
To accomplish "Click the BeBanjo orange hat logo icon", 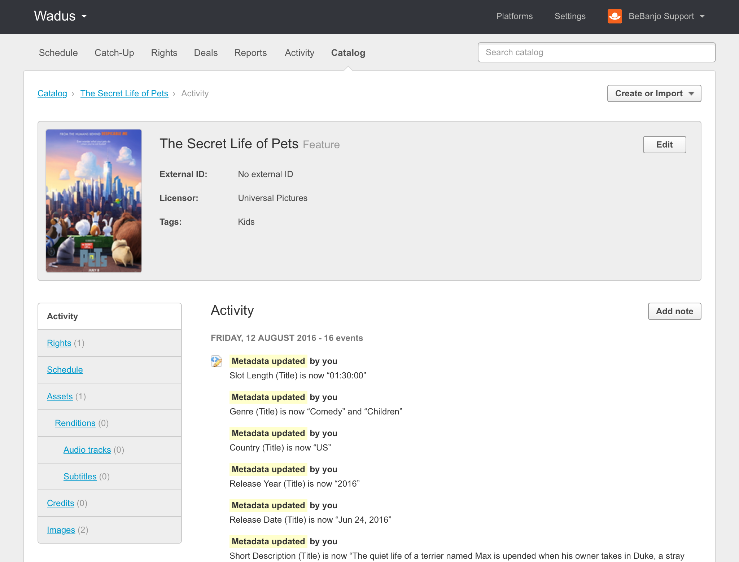I will 615,16.
